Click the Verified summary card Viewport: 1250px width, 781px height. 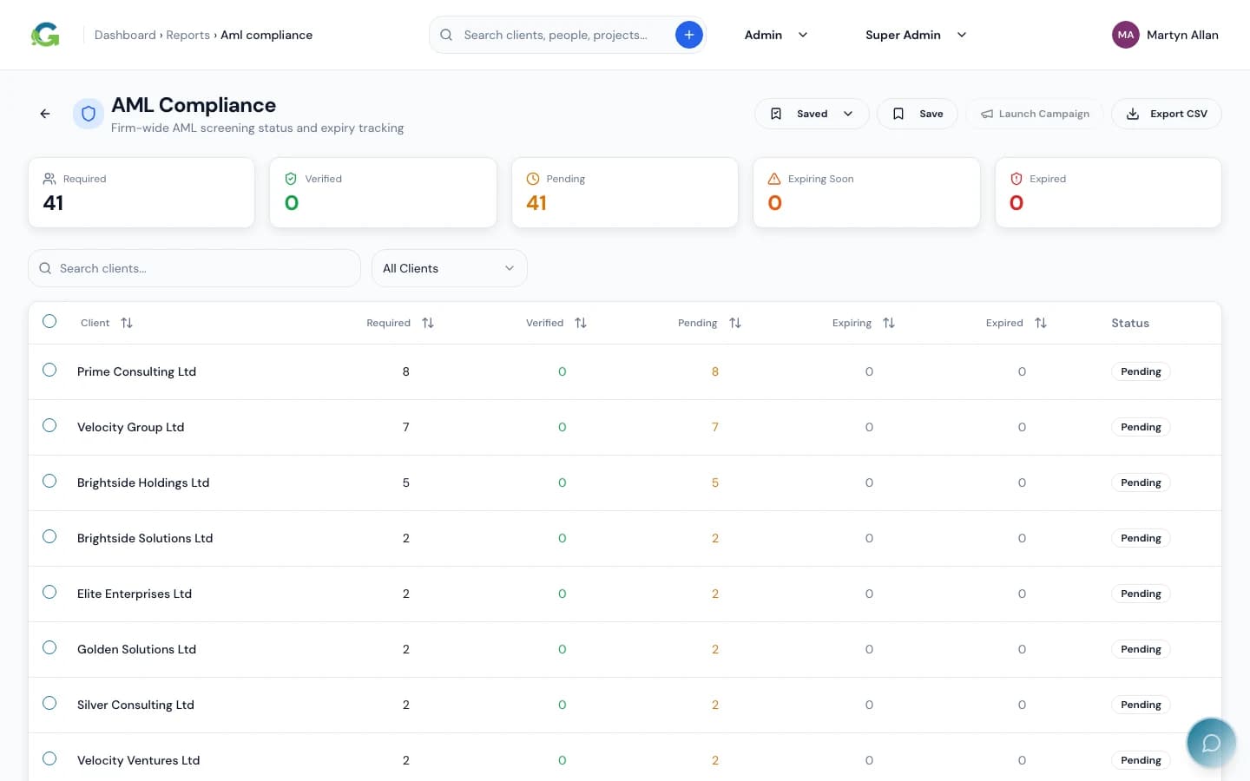(383, 193)
